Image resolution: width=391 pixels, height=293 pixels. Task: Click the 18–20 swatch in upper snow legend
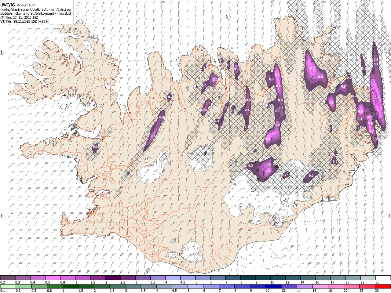tap(338, 278)
